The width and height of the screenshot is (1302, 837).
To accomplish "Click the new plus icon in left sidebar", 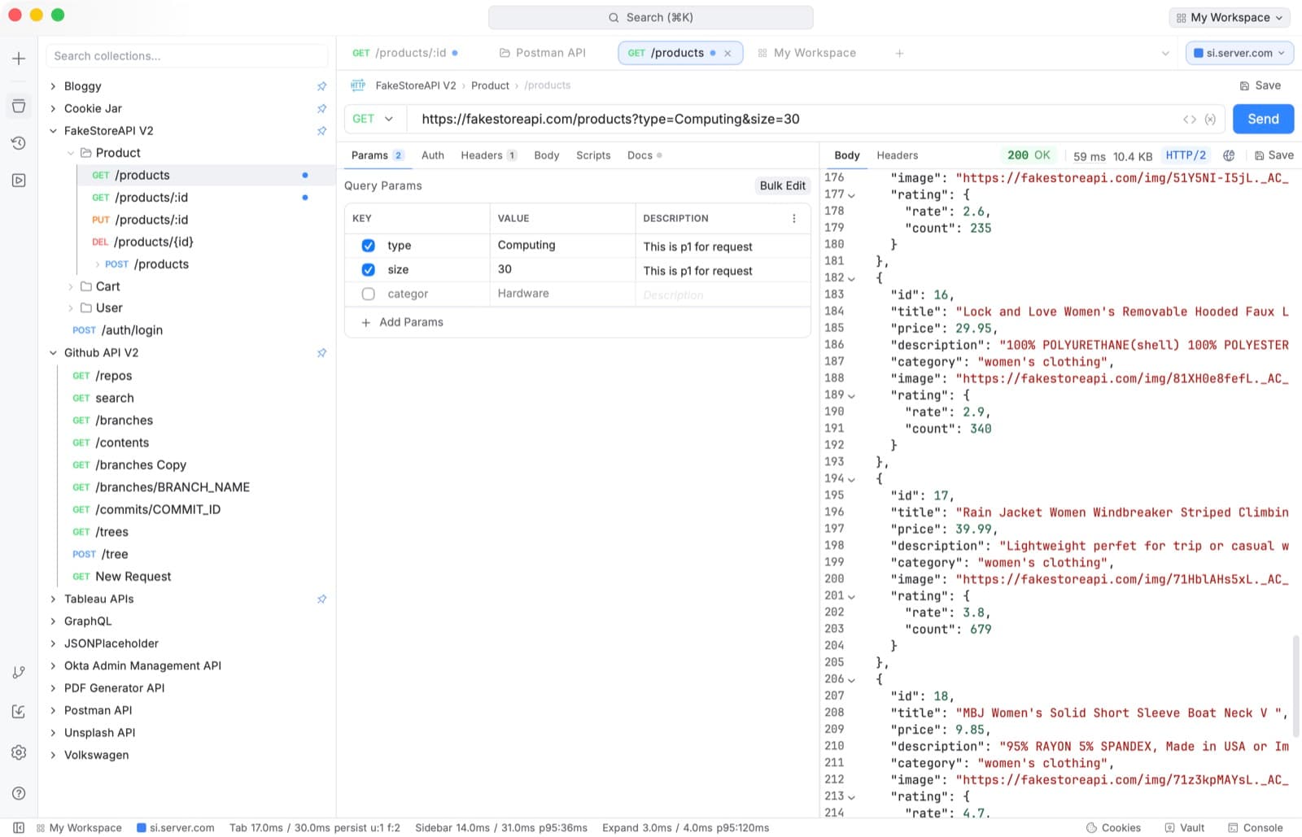I will pyautogui.click(x=19, y=59).
